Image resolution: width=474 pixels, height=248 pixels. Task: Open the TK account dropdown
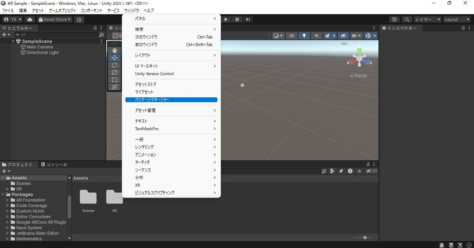(x=13, y=19)
